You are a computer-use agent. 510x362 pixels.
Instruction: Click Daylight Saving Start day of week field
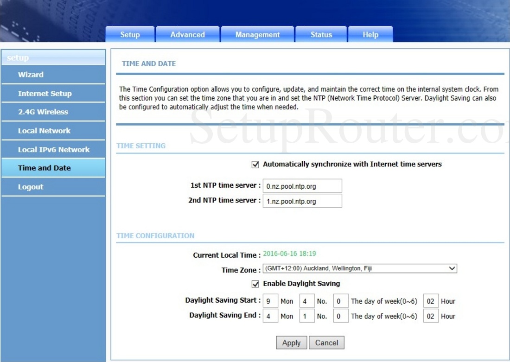coord(341,301)
